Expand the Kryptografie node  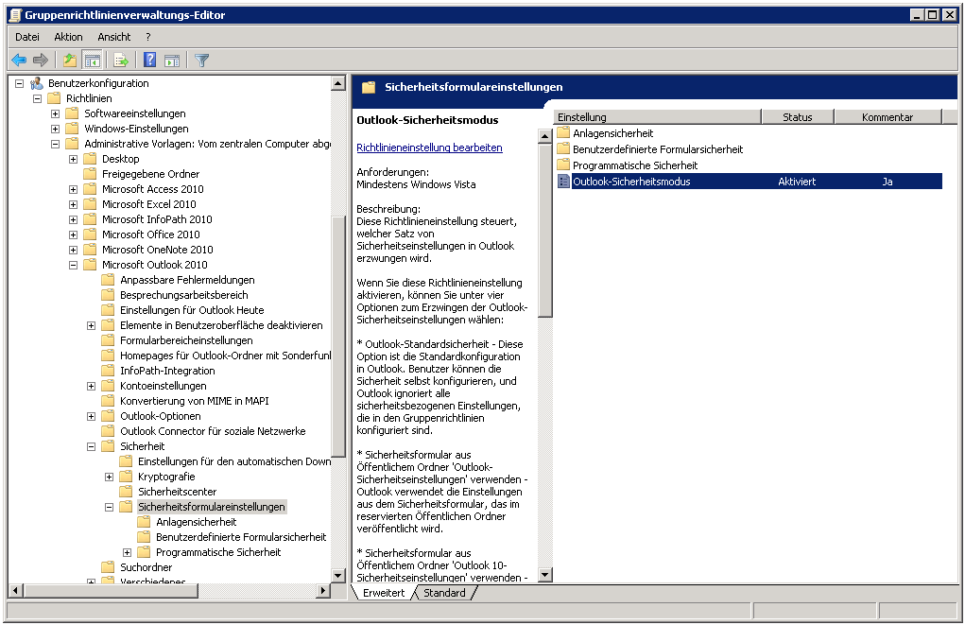109,477
